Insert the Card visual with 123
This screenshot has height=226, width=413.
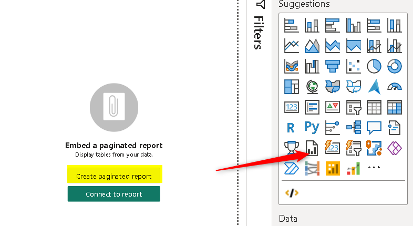(x=291, y=107)
